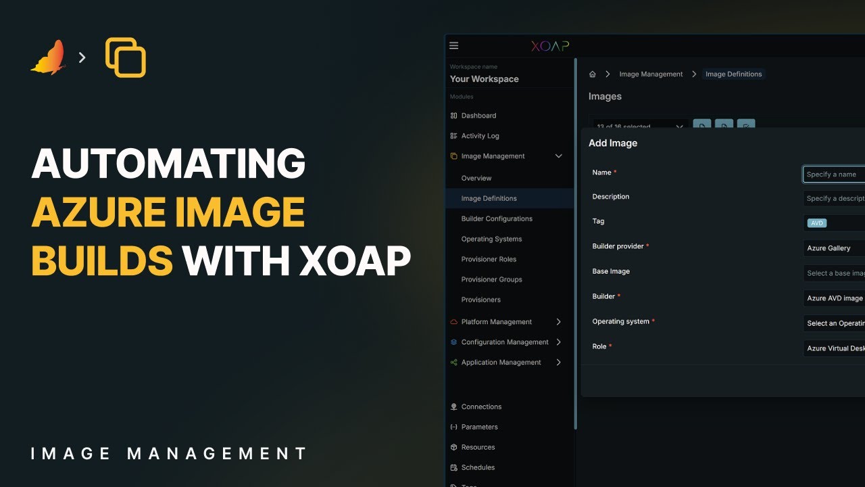
Task: Open the Operating system dropdown
Action: coord(834,323)
